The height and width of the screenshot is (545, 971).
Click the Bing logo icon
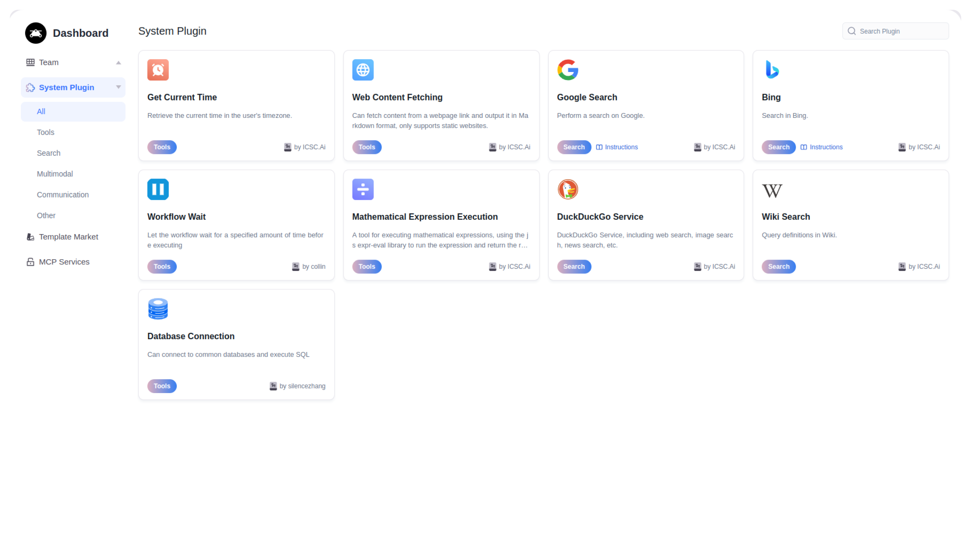click(x=772, y=70)
